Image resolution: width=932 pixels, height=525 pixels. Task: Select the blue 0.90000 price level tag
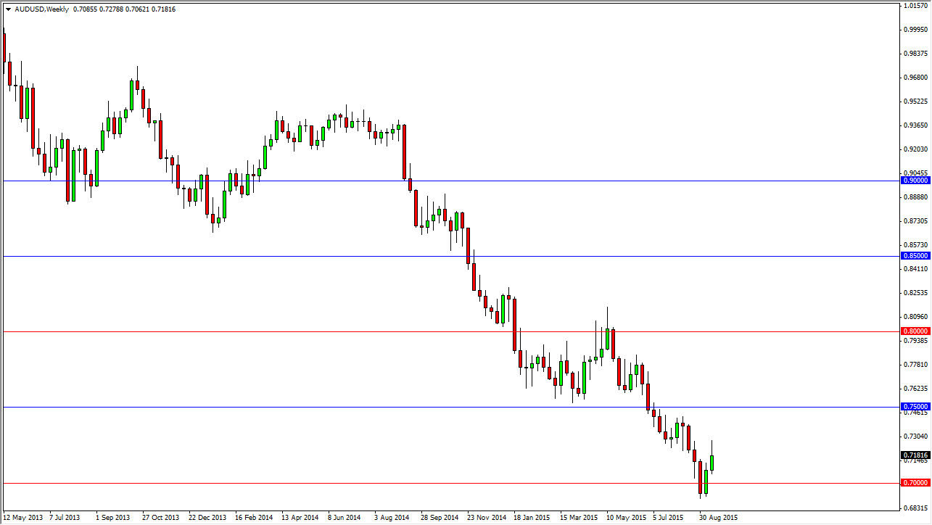915,181
